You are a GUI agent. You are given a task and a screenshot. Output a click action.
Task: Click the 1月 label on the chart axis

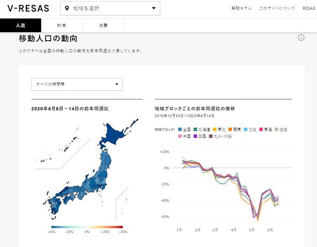179,230
